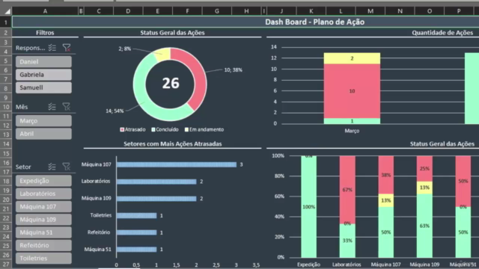Image resolution: width=479 pixels, height=269 pixels.
Task: Filter by sector Laboratórios in slicer
Action: coord(43,194)
